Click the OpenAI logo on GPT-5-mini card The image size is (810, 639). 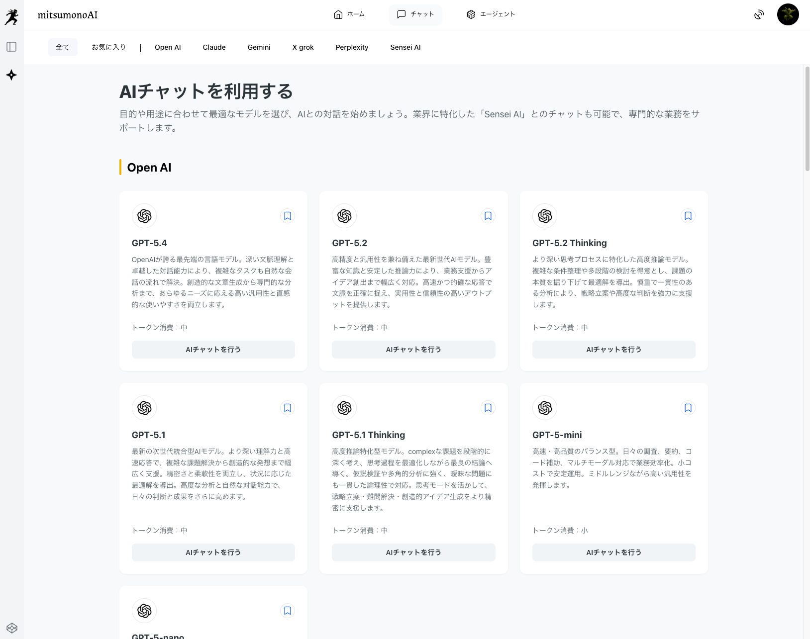click(x=545, y=408)
